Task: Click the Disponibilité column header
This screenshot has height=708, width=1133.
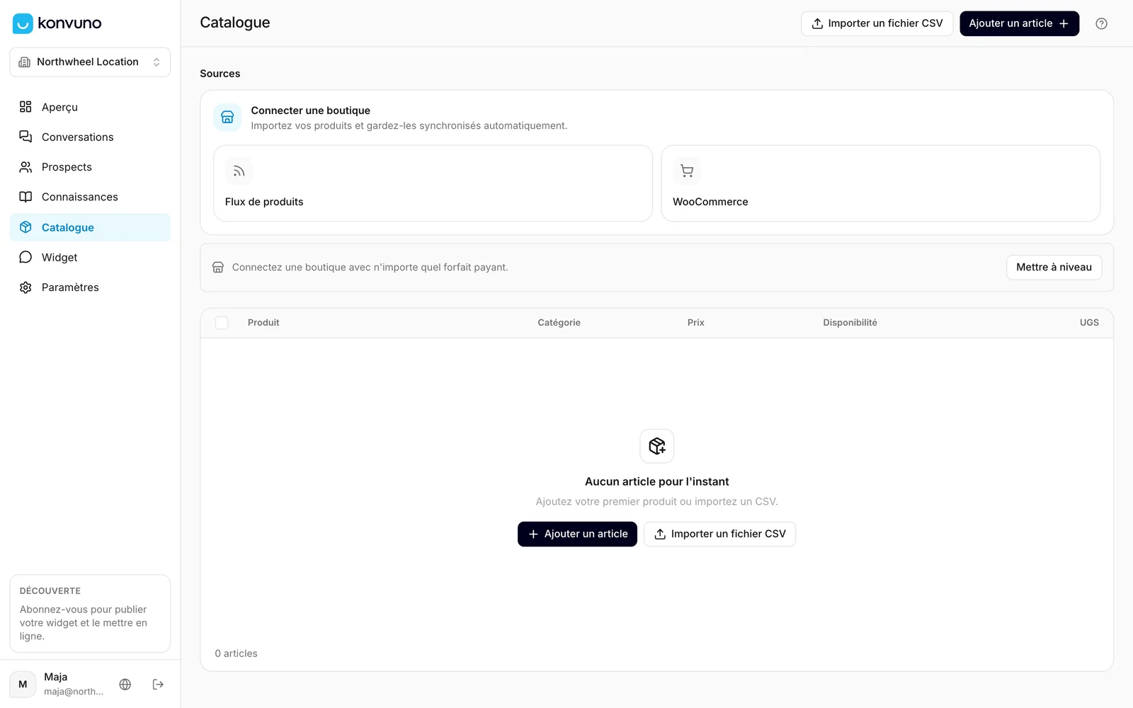Action: [x=850, y=323]
